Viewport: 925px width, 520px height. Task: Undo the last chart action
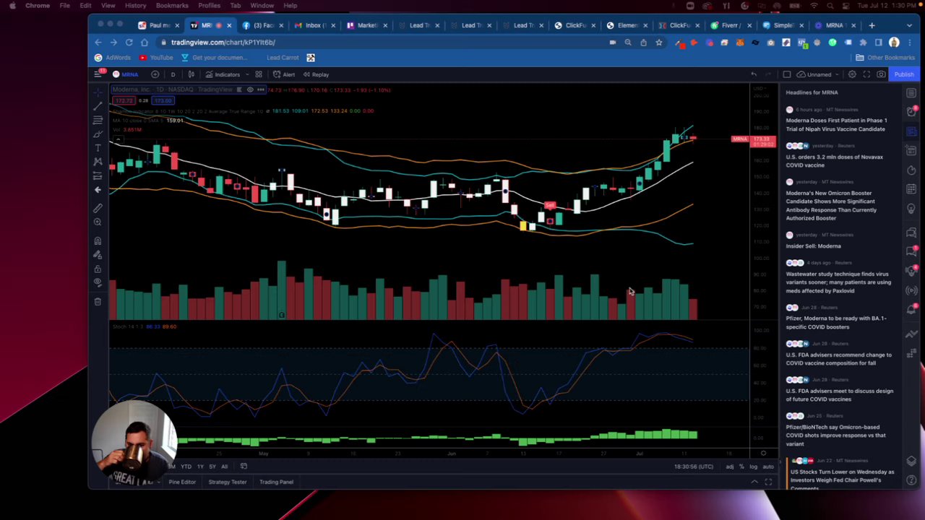click(754, 74)
